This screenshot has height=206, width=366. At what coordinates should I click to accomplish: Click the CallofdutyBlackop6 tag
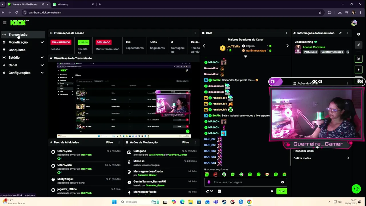pyautogui.click(x=332, y=52)
